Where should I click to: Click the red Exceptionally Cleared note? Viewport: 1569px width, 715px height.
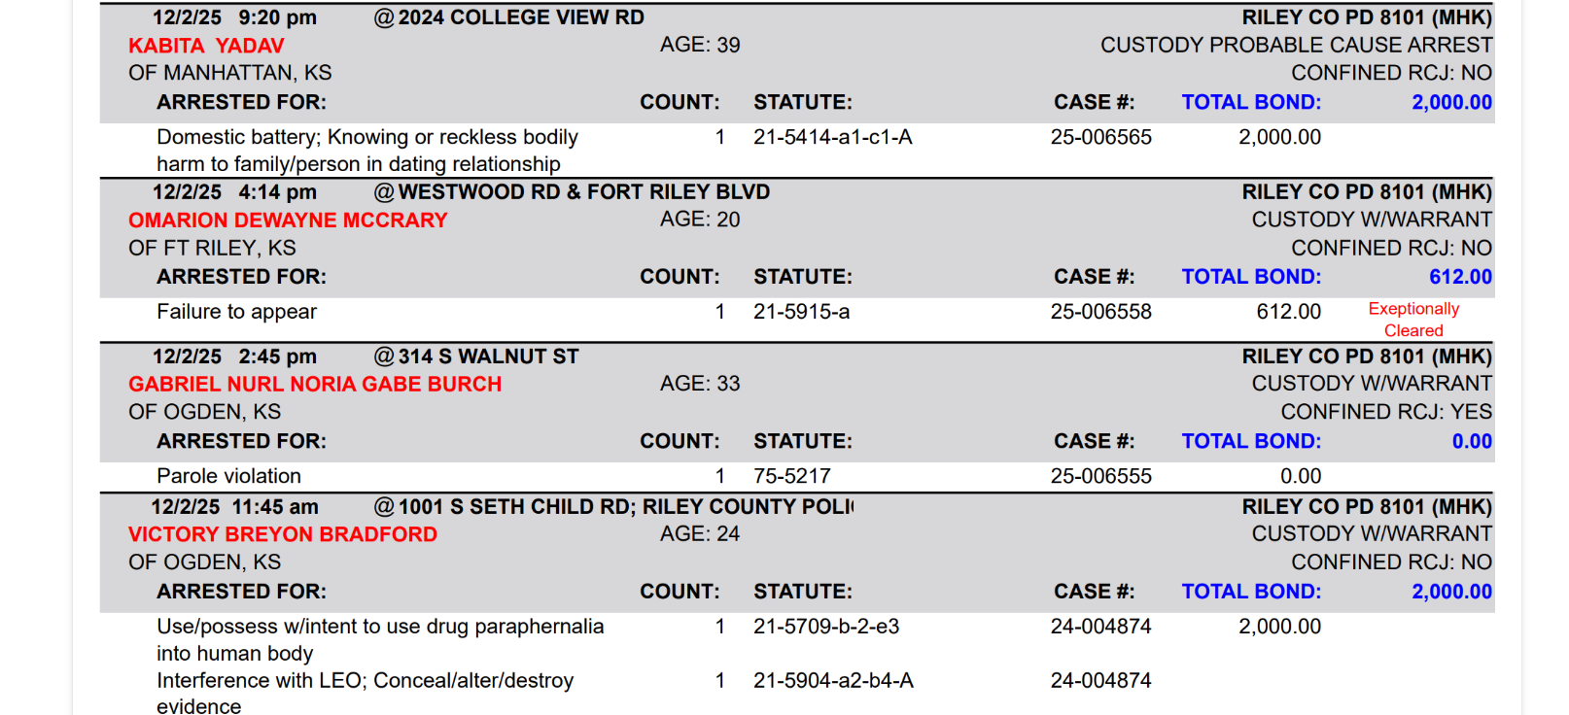click(1413, 320)
